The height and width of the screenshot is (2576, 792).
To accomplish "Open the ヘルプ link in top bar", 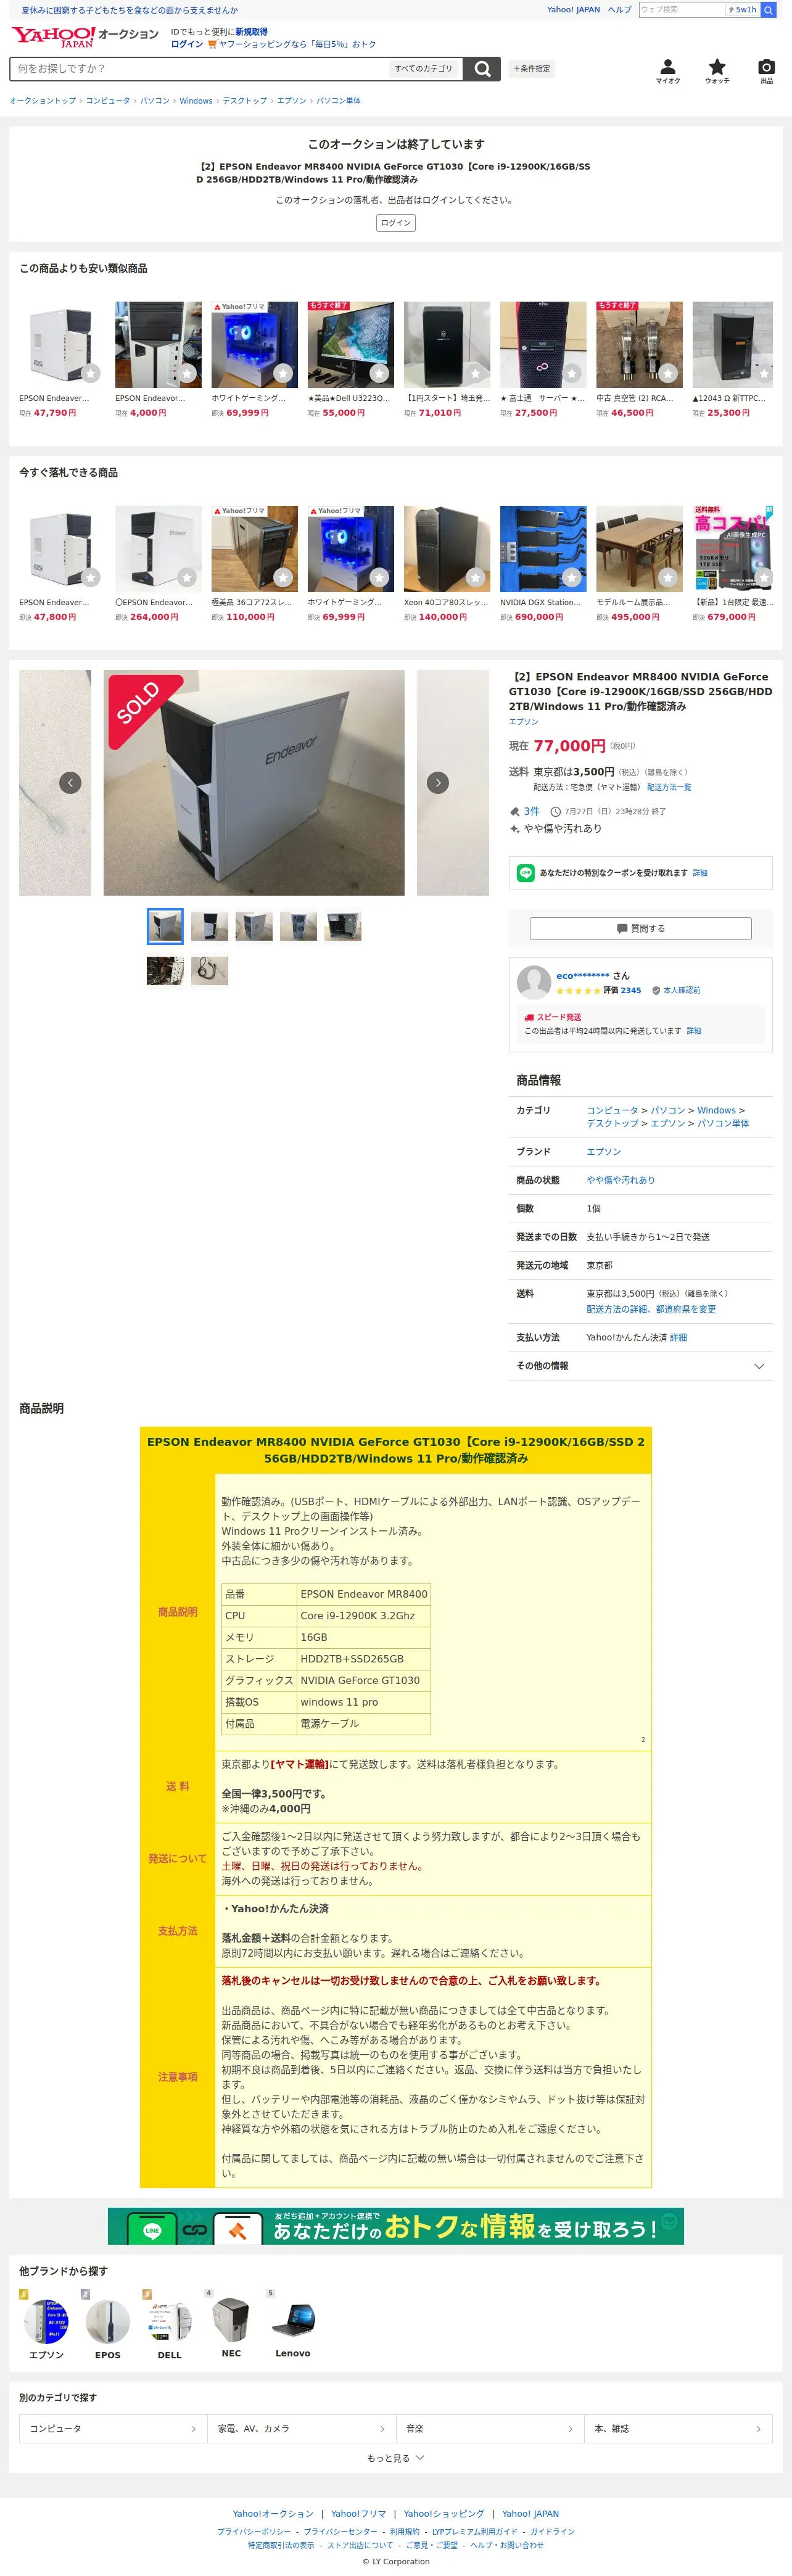I will 620,10.
